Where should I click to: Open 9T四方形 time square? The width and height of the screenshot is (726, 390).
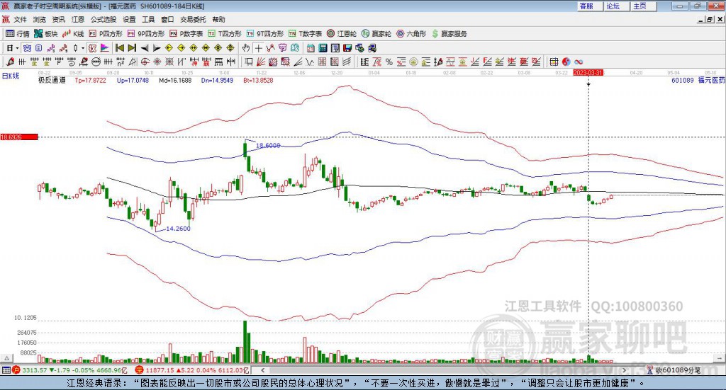265,34
